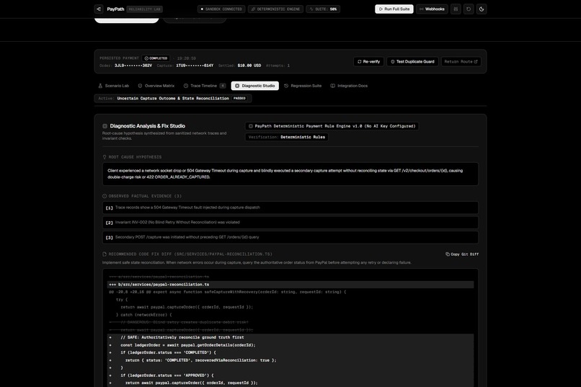
Task: Click the Run Full Suite button
Action: [x=394, y=9]
